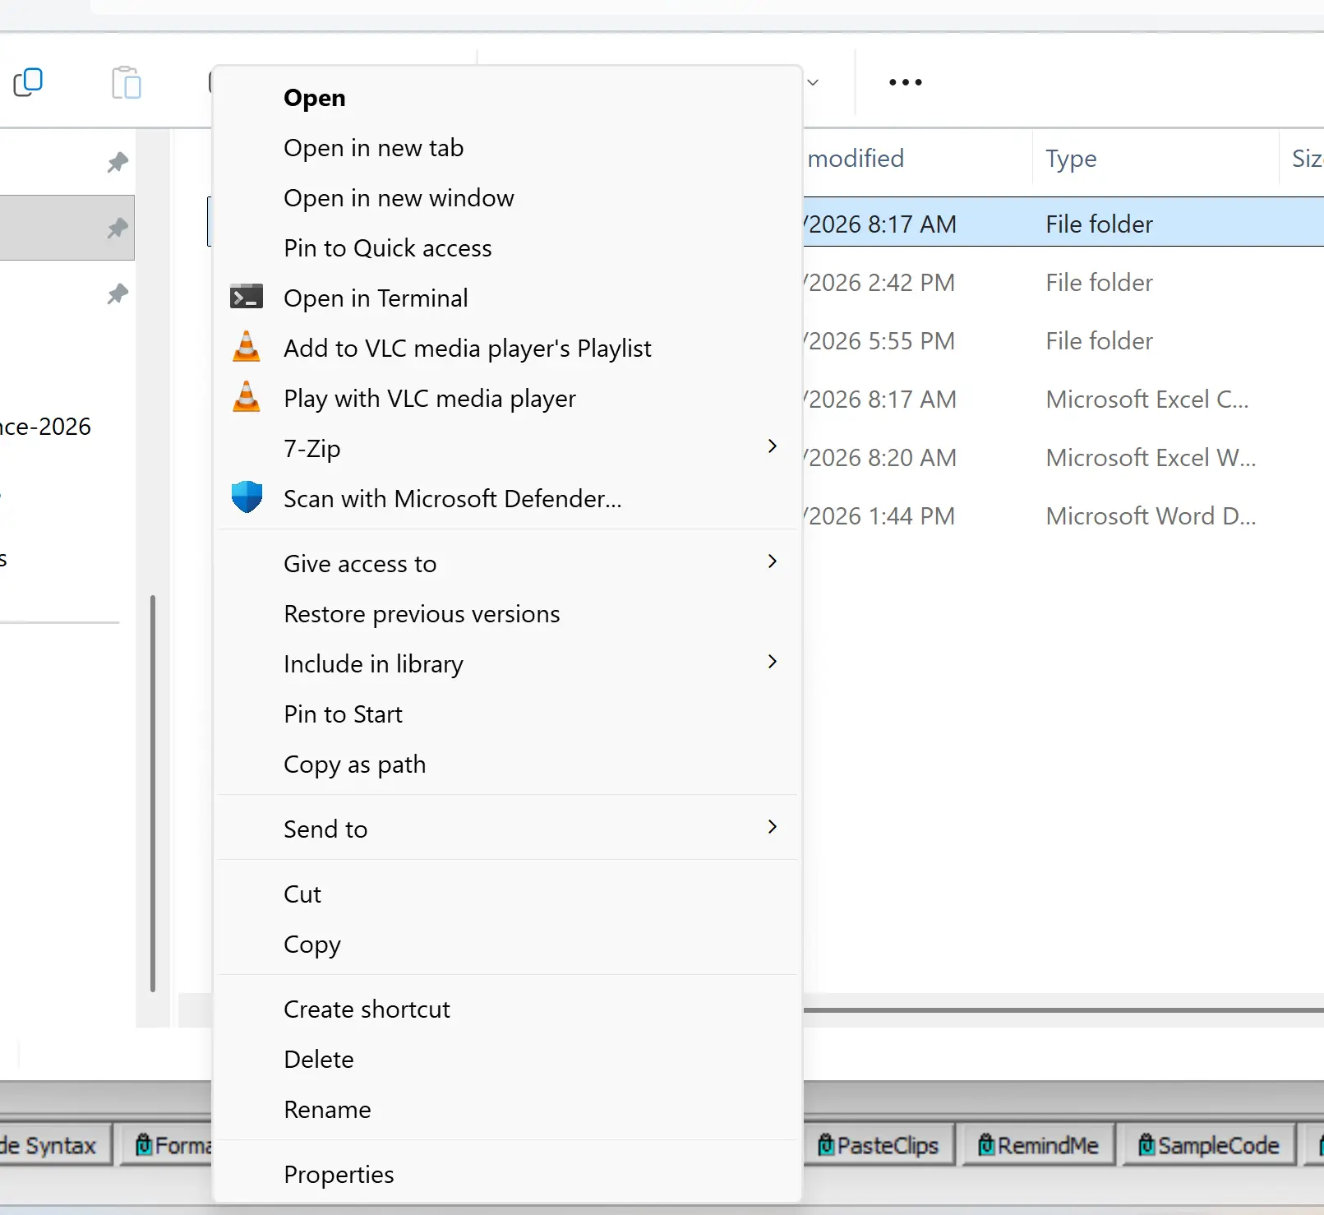Open the 7-Zip menu entry
Screen dimensions: 1324x1215
pyautogui.click(x=507, y=449)
